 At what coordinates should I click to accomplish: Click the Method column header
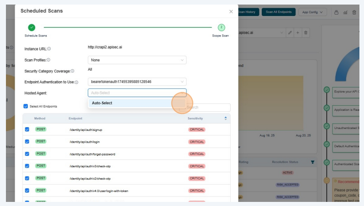[40, 118]
